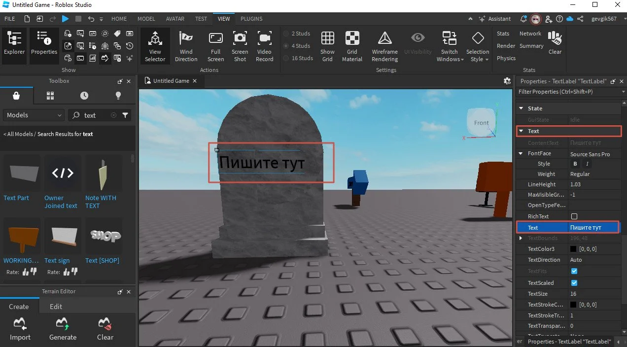
Task: Uncheck the TextScaled checkbox
Action: pyautogui.click(x=574, y=283)
